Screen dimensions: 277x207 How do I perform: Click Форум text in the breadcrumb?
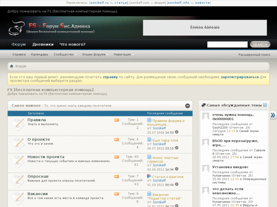(21, 66)
